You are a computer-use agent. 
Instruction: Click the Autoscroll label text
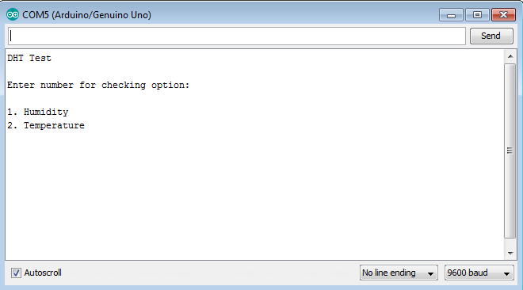pyautogui.click(x=43, y=273)
